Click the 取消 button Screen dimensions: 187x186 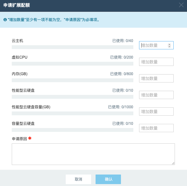click(x=78, y=179)
